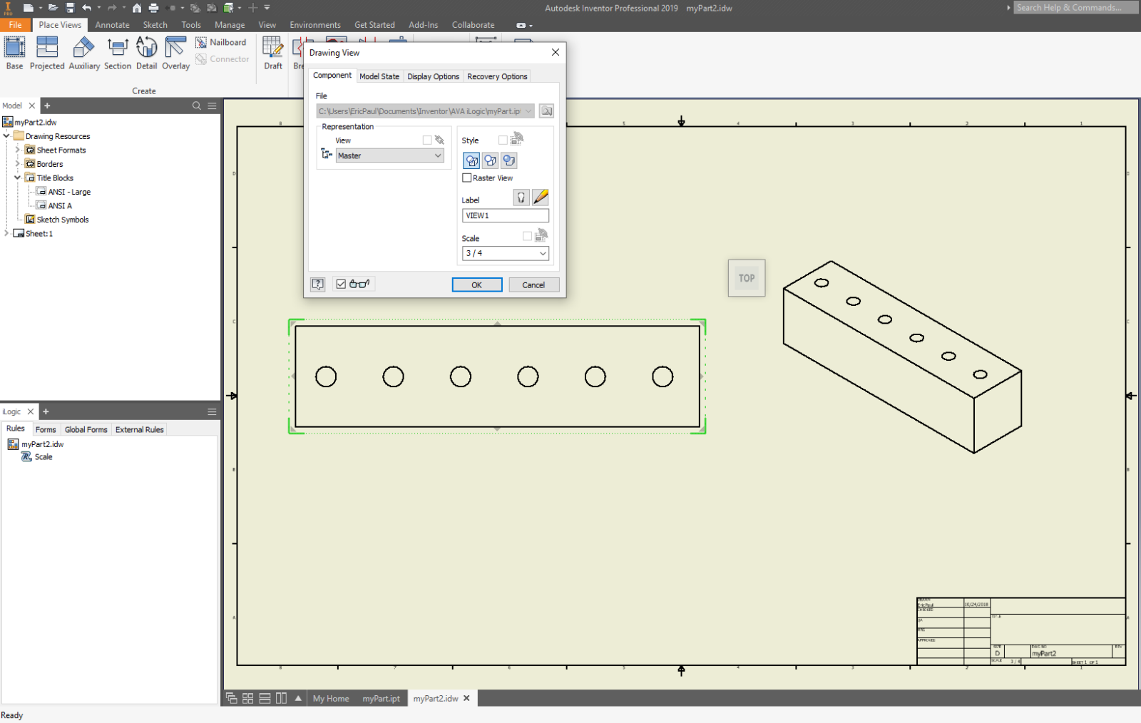Image resolution: width=1141 pixels, height=723 pixels.
Task: Switch to the Model State tab
Action: pos(379,76)
